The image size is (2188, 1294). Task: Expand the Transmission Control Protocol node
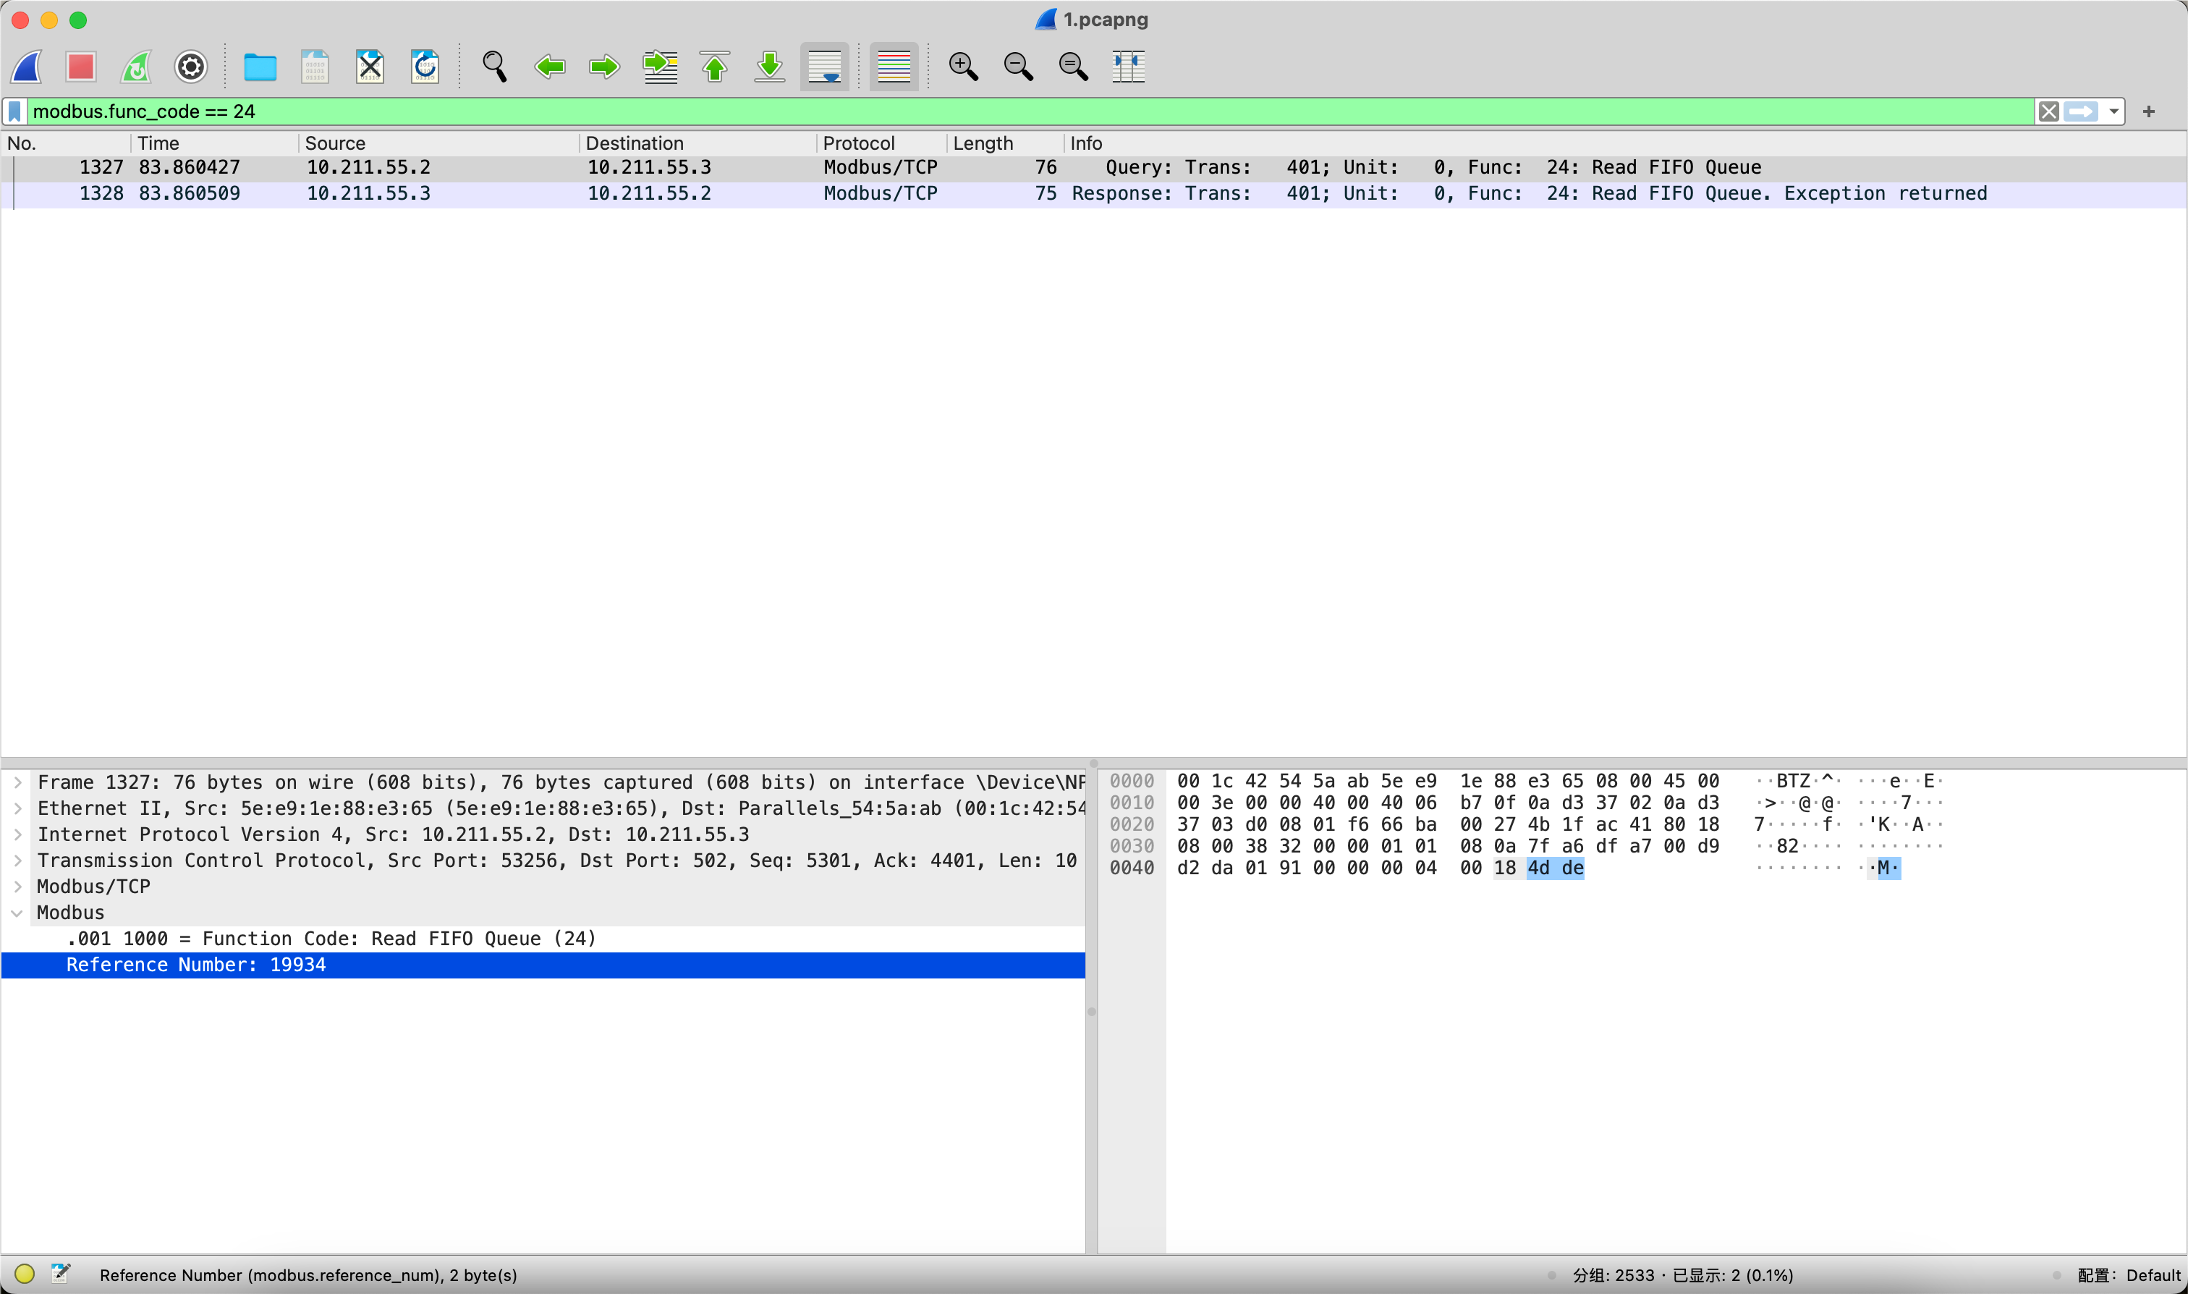click(17, 860)
